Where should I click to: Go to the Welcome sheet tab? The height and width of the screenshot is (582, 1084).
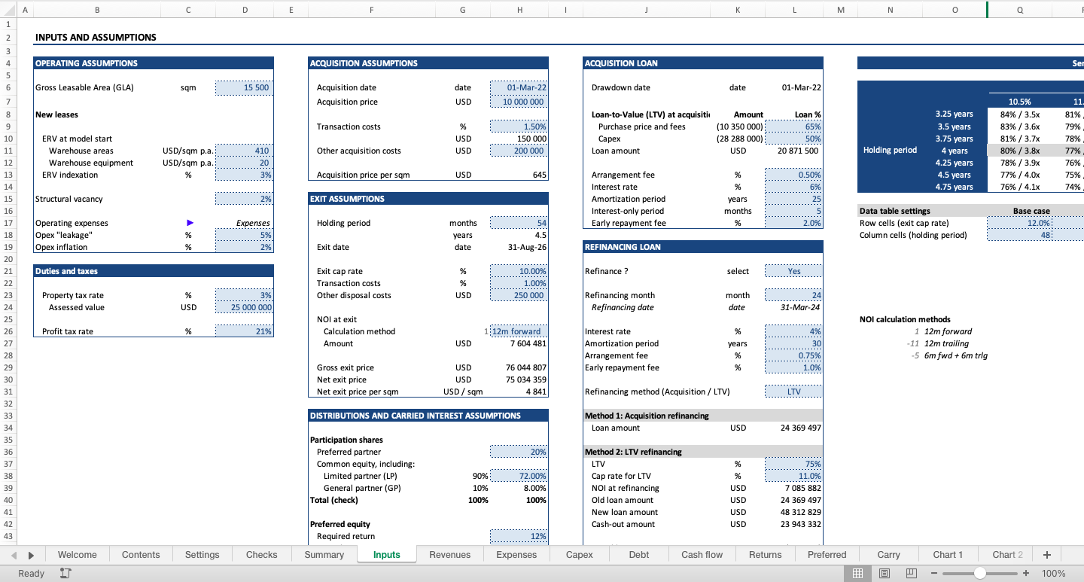point(77,554)
